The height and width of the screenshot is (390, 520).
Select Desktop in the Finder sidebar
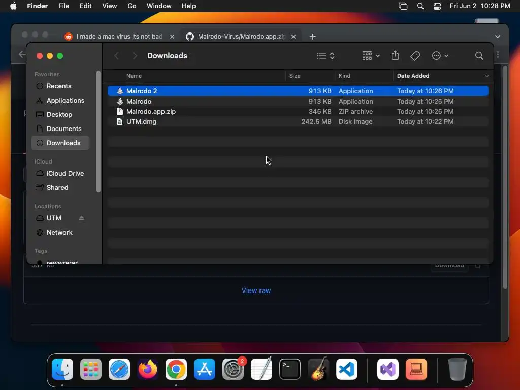[x=60, y=114]
